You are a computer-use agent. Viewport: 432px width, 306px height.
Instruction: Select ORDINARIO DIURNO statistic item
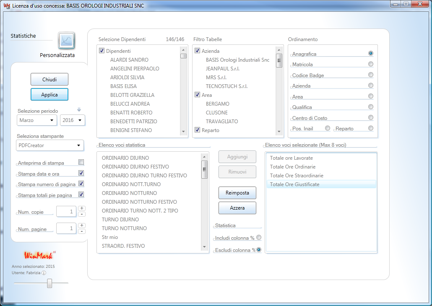tap(125, 158)
